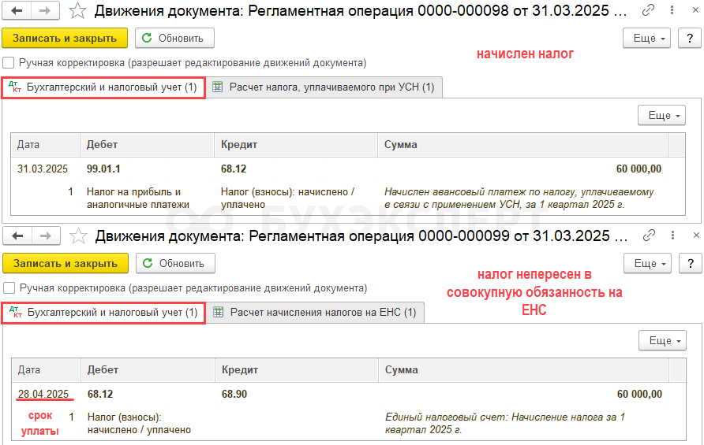Open three-dot menu of document 0000-000098 window
The height and width of the screenshot is (445, 704).
click(672, 10)
